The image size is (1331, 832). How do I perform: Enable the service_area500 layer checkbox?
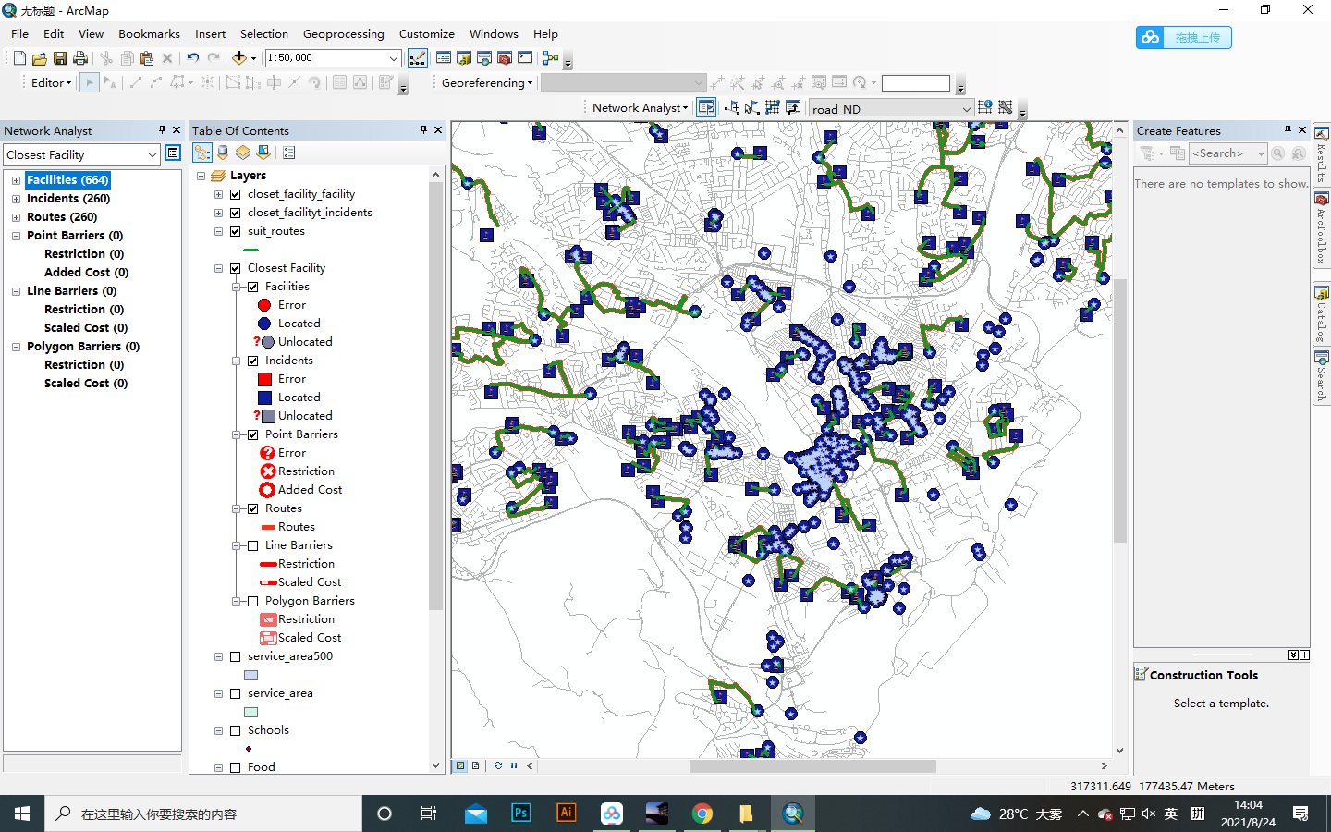click(234, 656)
